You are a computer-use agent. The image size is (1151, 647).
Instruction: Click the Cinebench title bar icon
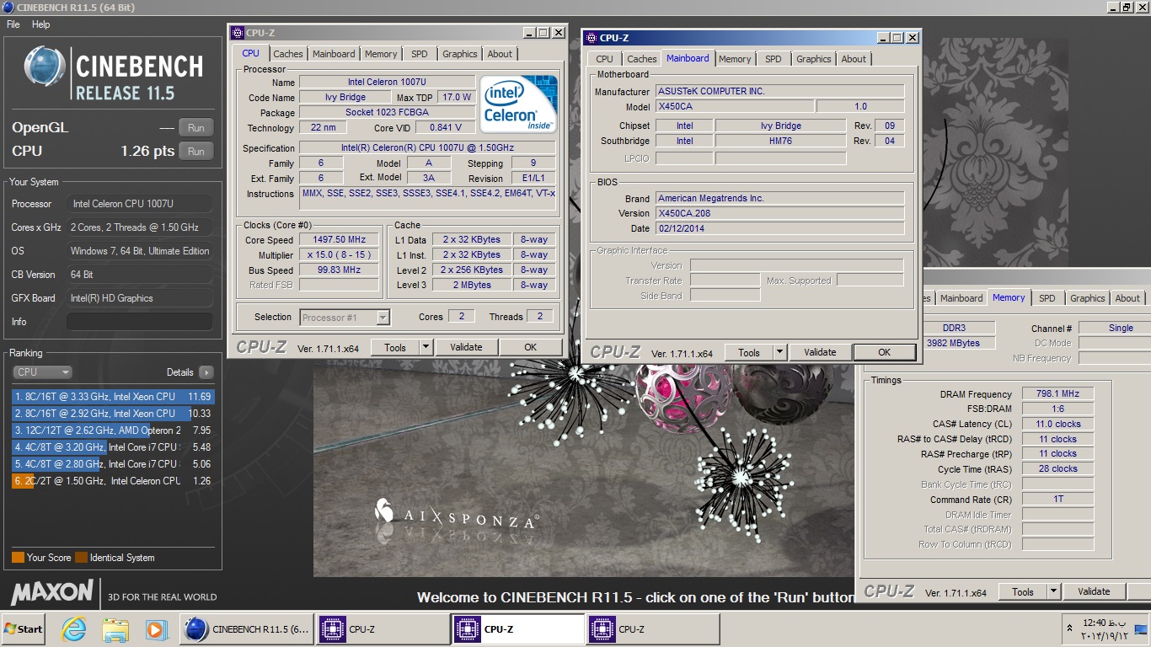8,8
